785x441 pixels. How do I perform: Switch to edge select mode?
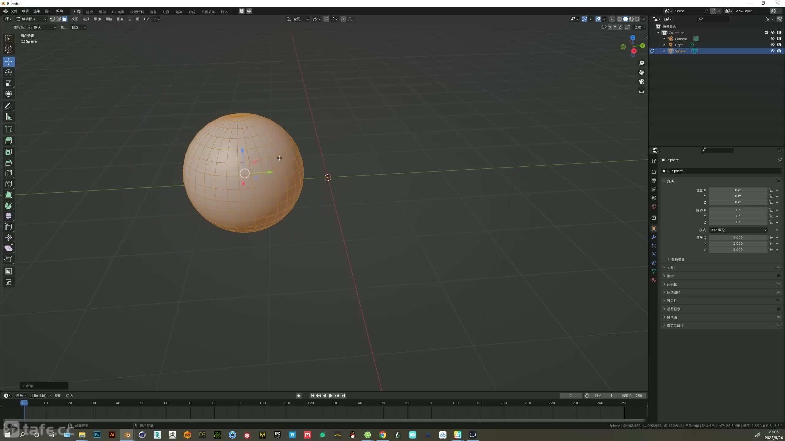[x=59, y=19]
